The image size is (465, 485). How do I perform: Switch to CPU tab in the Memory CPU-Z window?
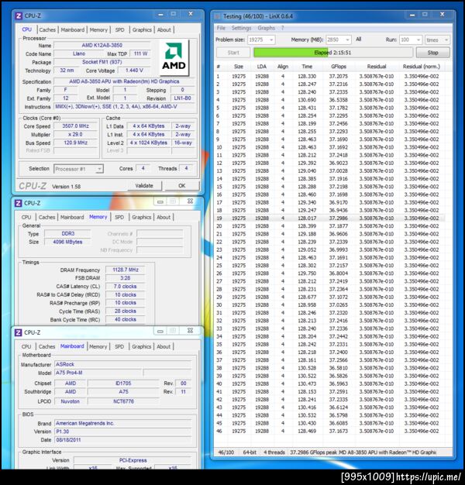click(x=26, y=217)
